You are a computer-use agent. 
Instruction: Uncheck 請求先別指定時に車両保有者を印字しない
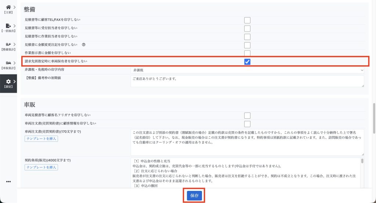tap(247, 62)
